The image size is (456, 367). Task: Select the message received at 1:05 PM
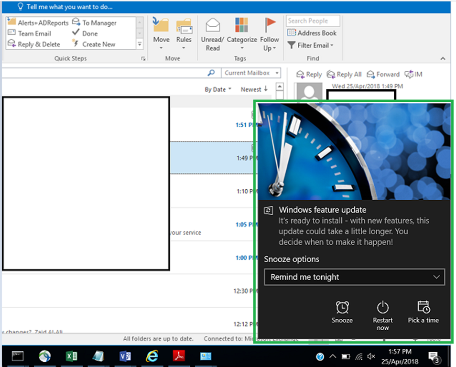212,224
